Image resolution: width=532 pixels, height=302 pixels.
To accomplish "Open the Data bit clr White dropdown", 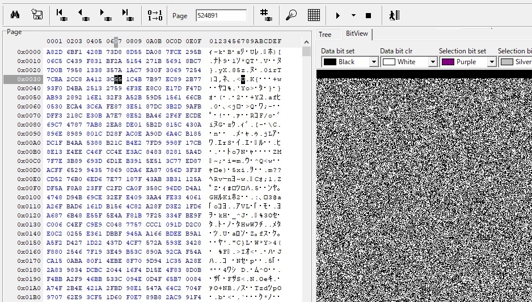I will (x=432, y=62).
